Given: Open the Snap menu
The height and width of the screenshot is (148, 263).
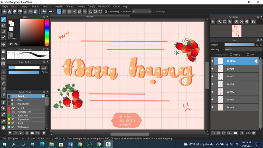Looking at the screenshot, I should click(58, 6).
